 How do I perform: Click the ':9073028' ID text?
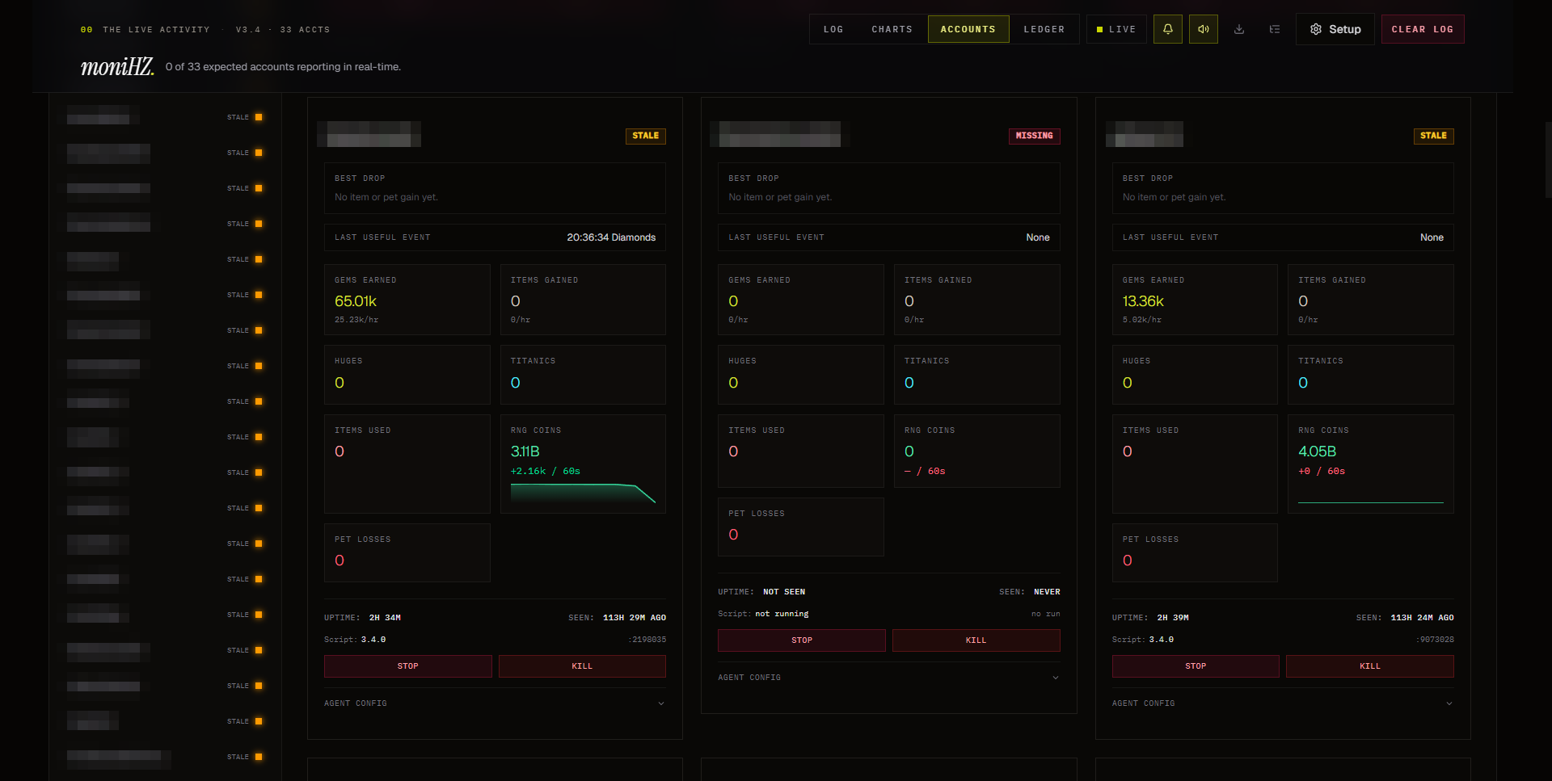click(1435, 640)
